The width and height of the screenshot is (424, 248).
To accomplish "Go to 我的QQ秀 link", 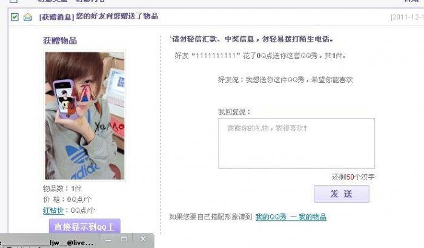I will click(271, 217).
